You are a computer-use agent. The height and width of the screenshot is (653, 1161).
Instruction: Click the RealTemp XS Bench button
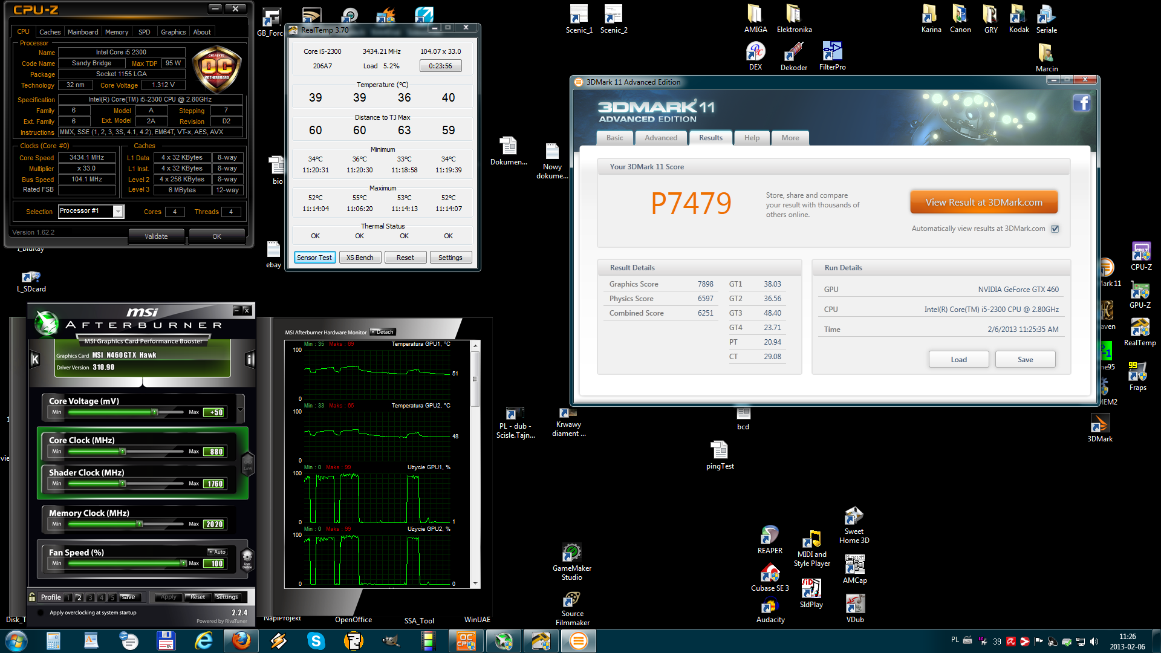(360, 258)
